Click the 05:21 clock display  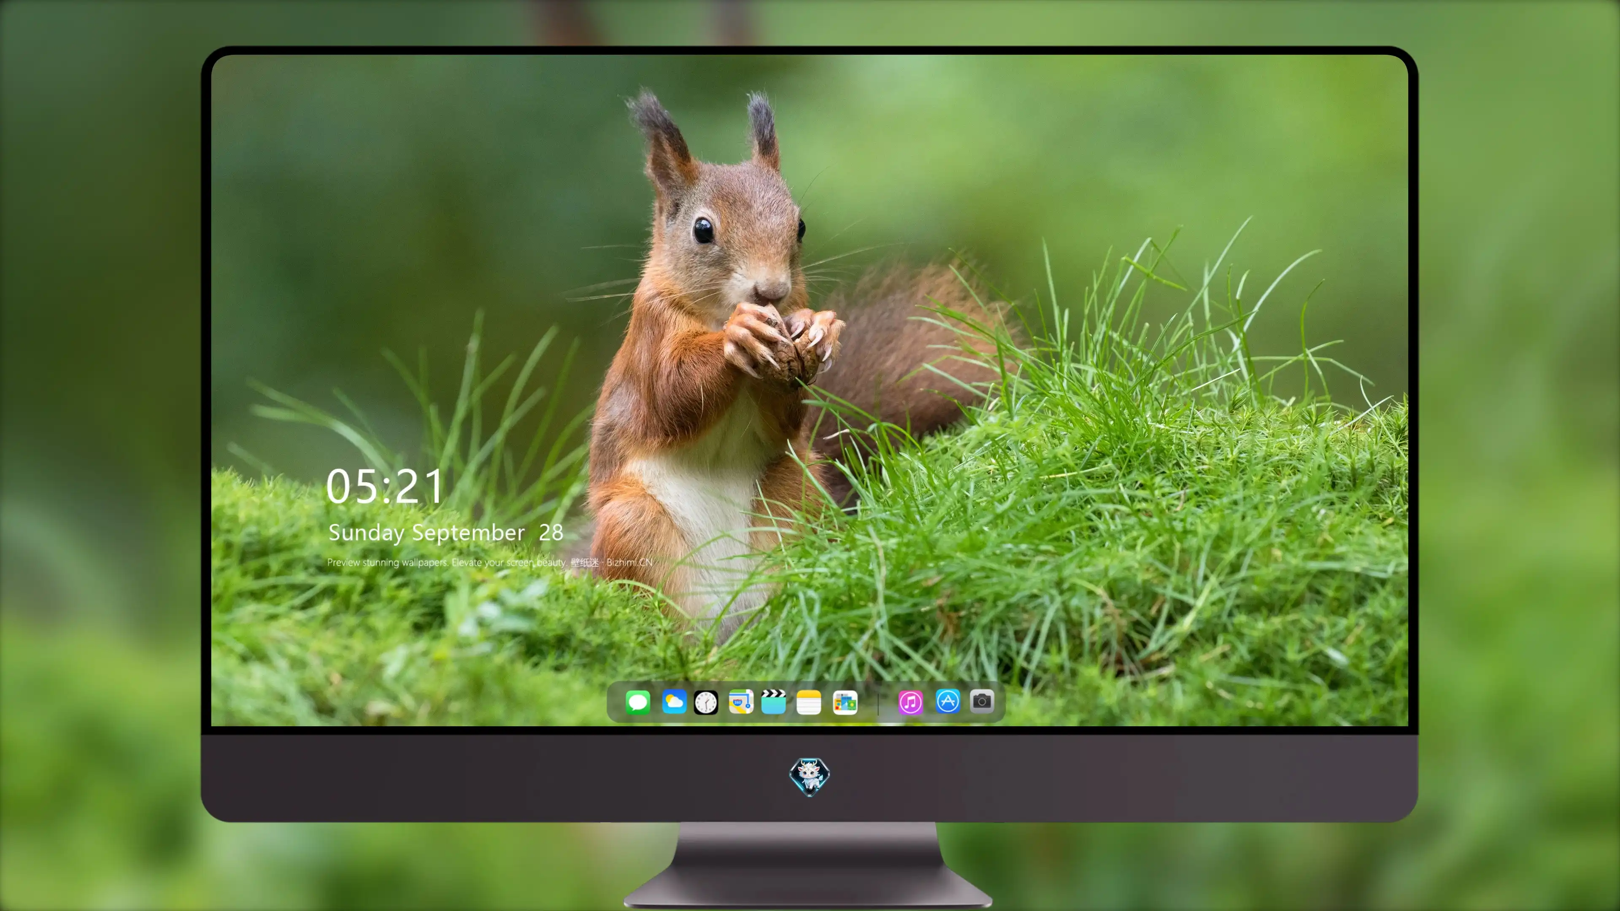[384, 487]
